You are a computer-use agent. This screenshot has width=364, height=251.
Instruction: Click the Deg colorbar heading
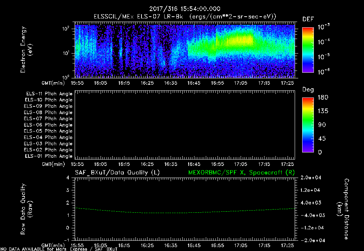[308, 90]
